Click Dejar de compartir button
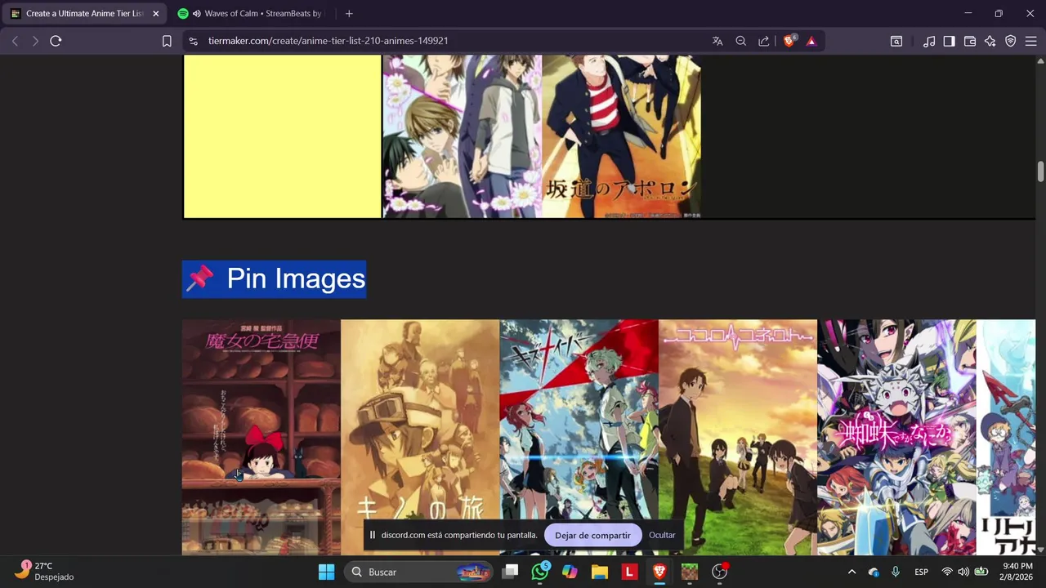Viewport: 1046px width, 588px height. point(592,535)
